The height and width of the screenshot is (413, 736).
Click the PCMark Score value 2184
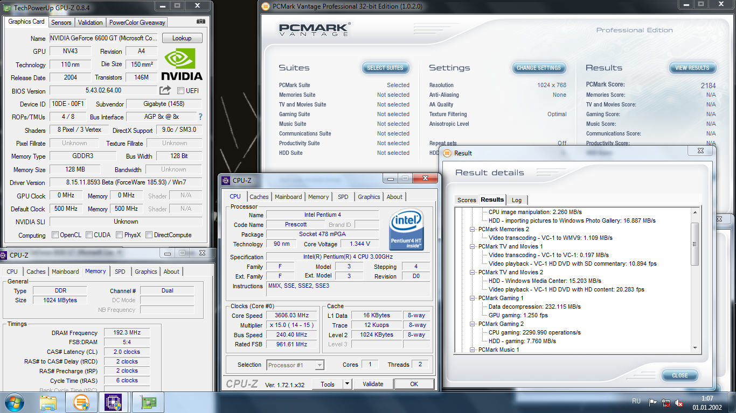(x=708, y=86)
